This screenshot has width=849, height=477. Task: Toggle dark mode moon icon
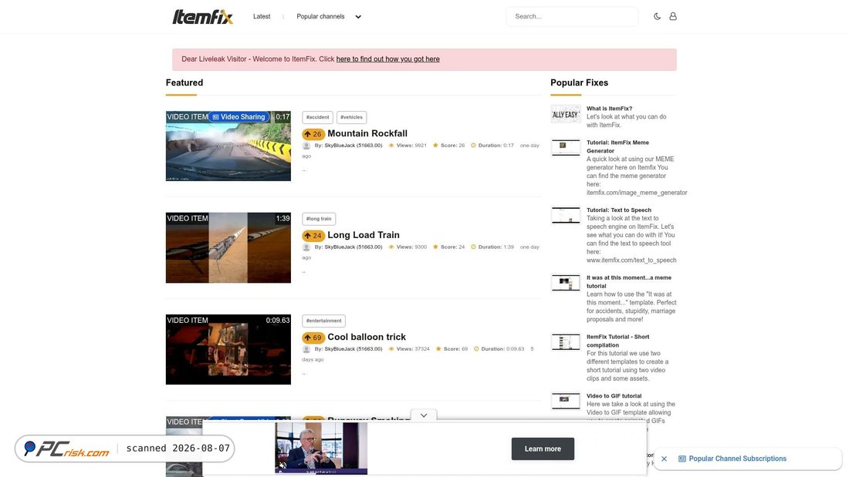[x=657, y=16]
